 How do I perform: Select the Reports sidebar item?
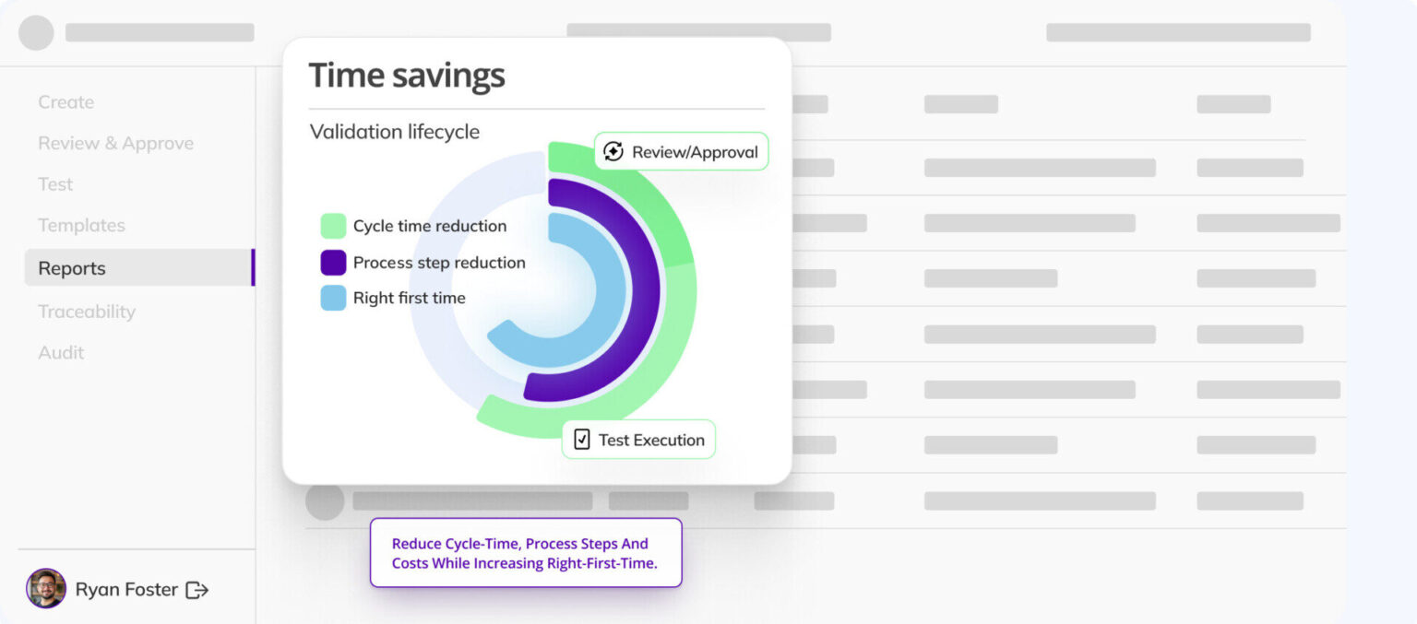pyautogui.click(x=72, y=268)
